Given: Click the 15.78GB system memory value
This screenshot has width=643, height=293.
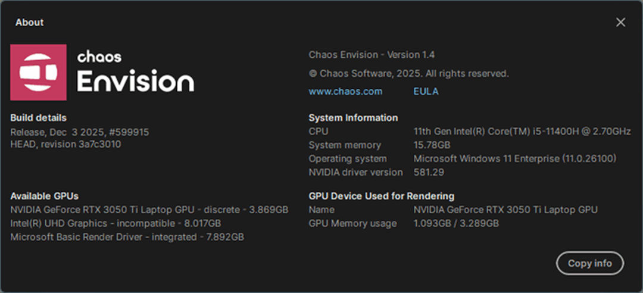Looking at the screenshot, I should tap(433, 145).
